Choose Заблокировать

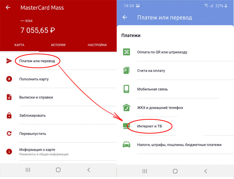click(x=58, y=115)
